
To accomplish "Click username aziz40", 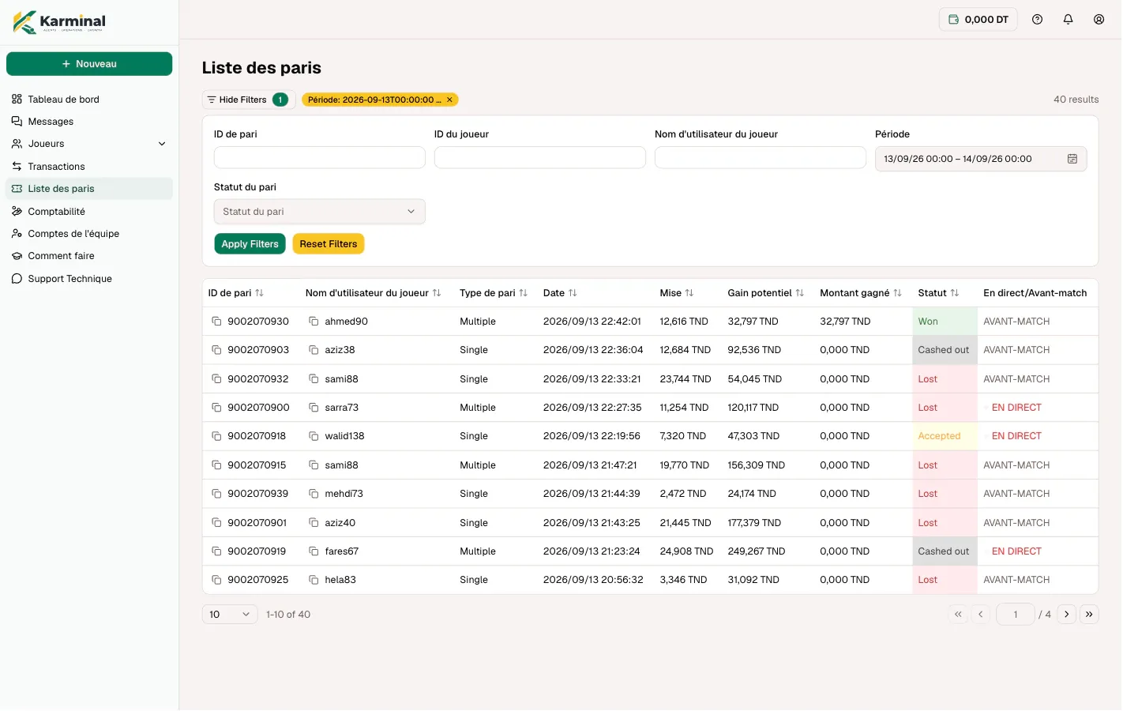I will (x=340, y=523).
